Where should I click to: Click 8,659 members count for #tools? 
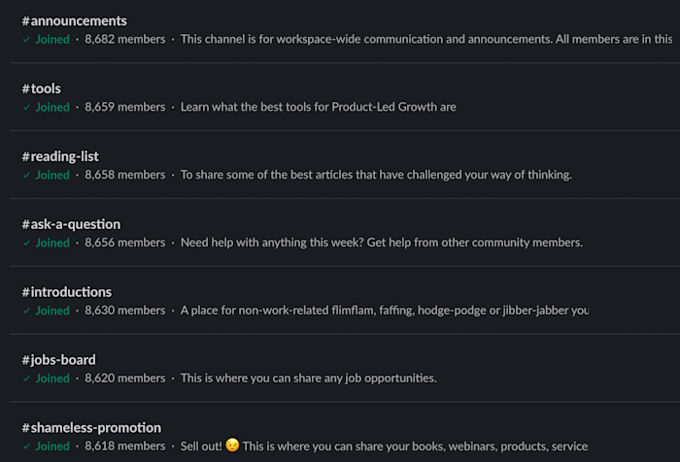[x=125, y=108]
